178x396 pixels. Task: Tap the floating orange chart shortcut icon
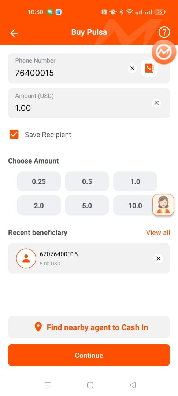(x=164, y=52)
